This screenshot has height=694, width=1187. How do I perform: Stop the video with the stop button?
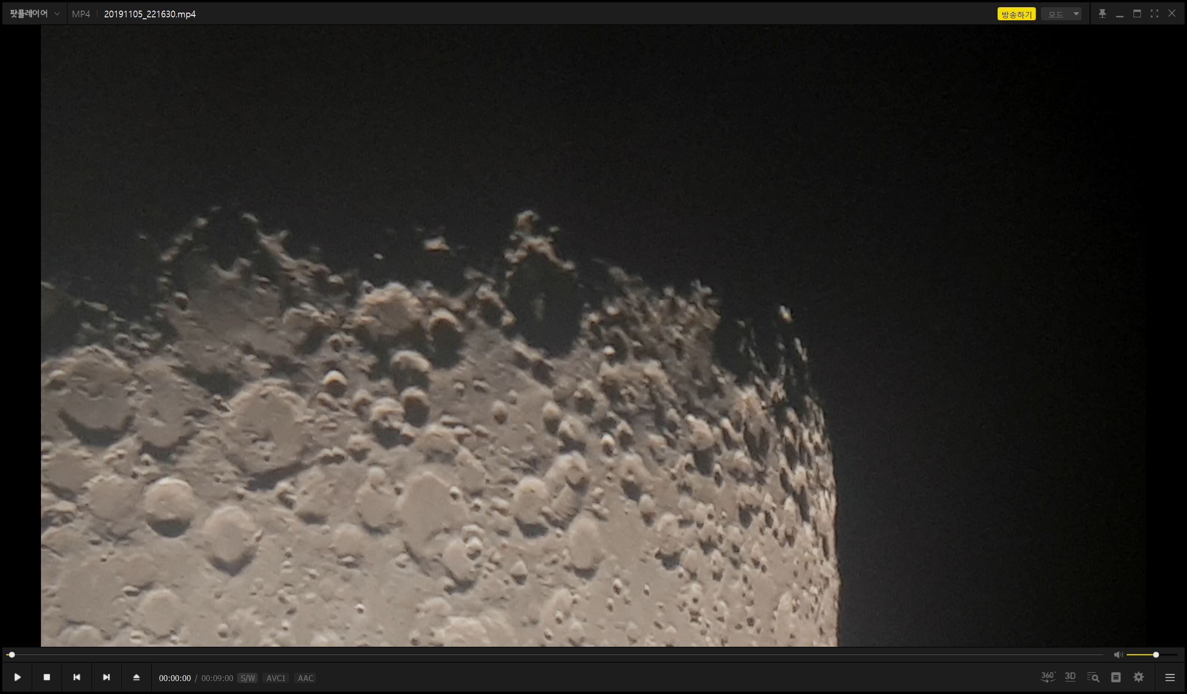tap(47, 677)
